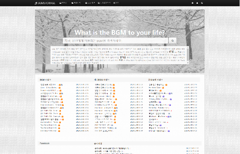Open the bell notifications icon in navbar
240x154 pixels.
(197, 3)
